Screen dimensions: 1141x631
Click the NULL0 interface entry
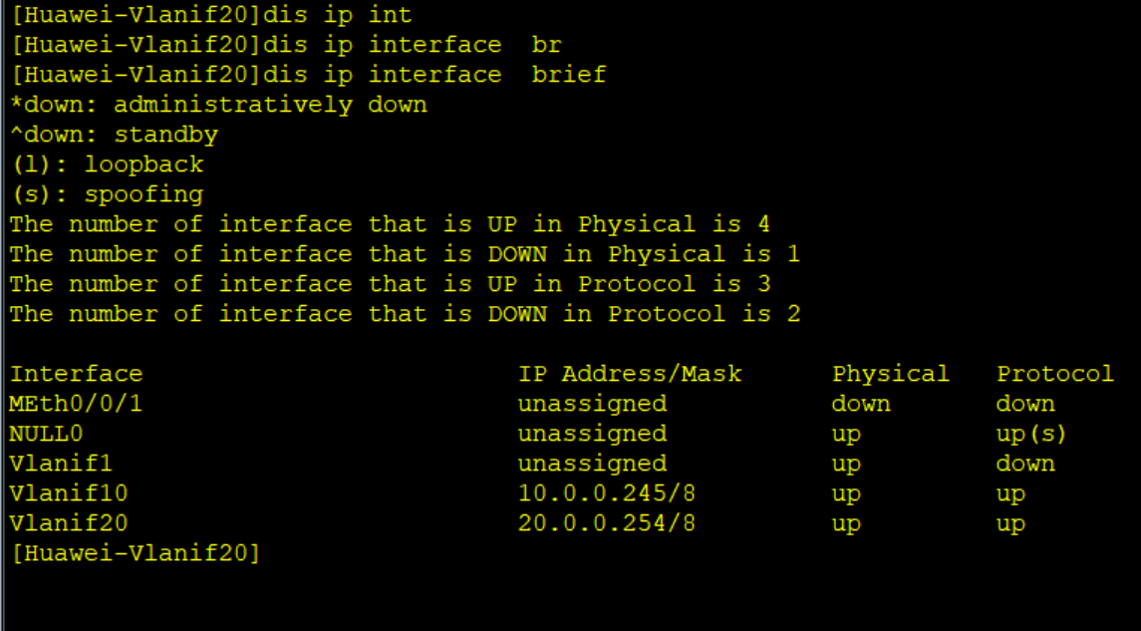[x=46, y=434]
